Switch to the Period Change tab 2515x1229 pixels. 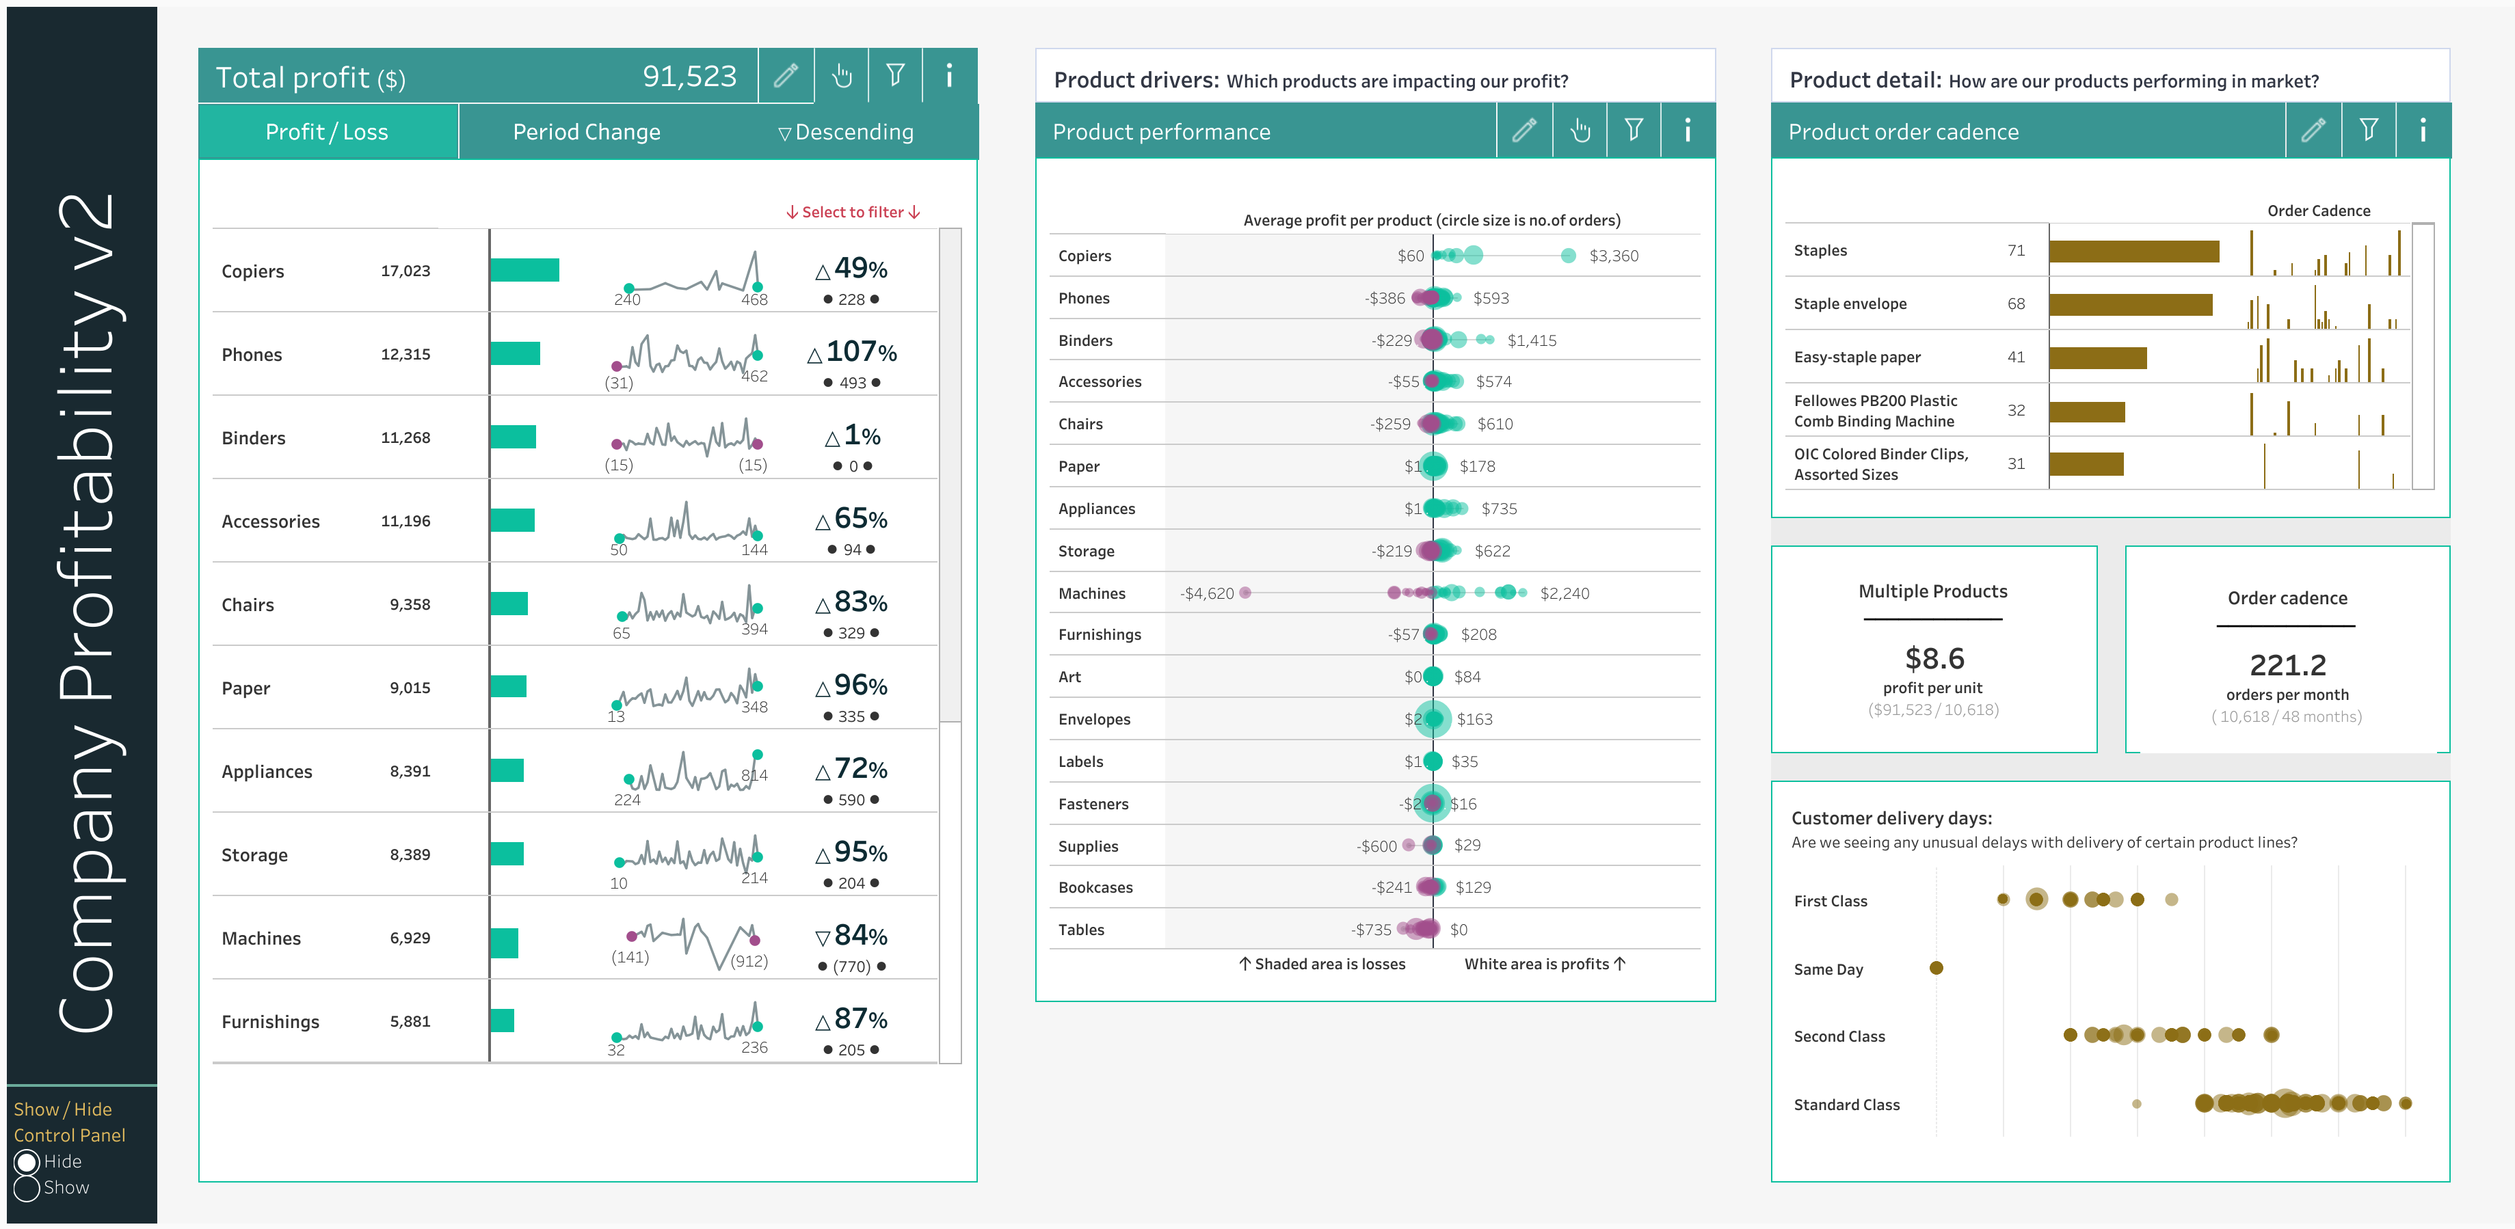(x=587, y=133)
